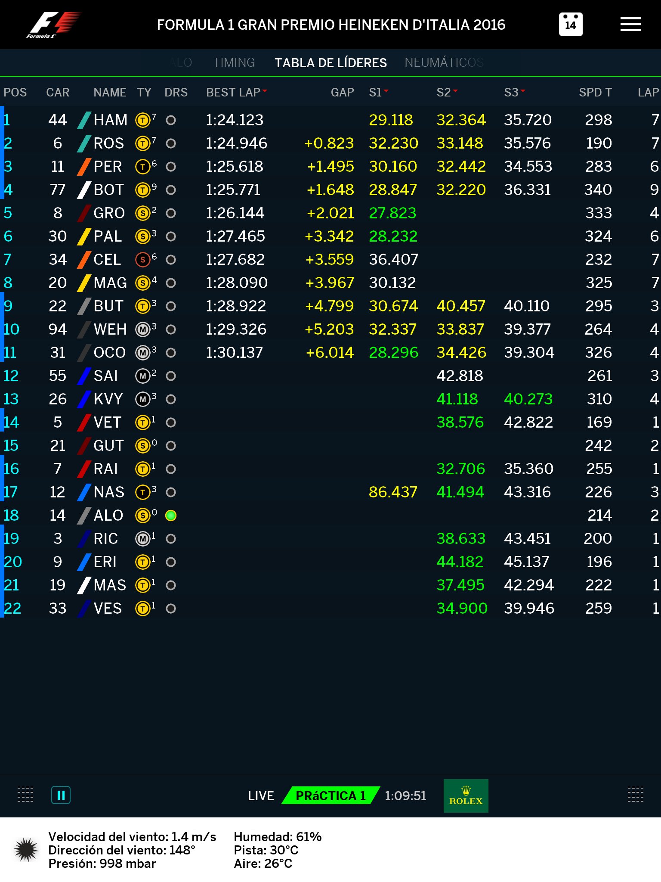Image resolution: width=661 pixels, height=882 pixels.
Task: Click SAI's blue team color stripe
Action: click(84, 376)
